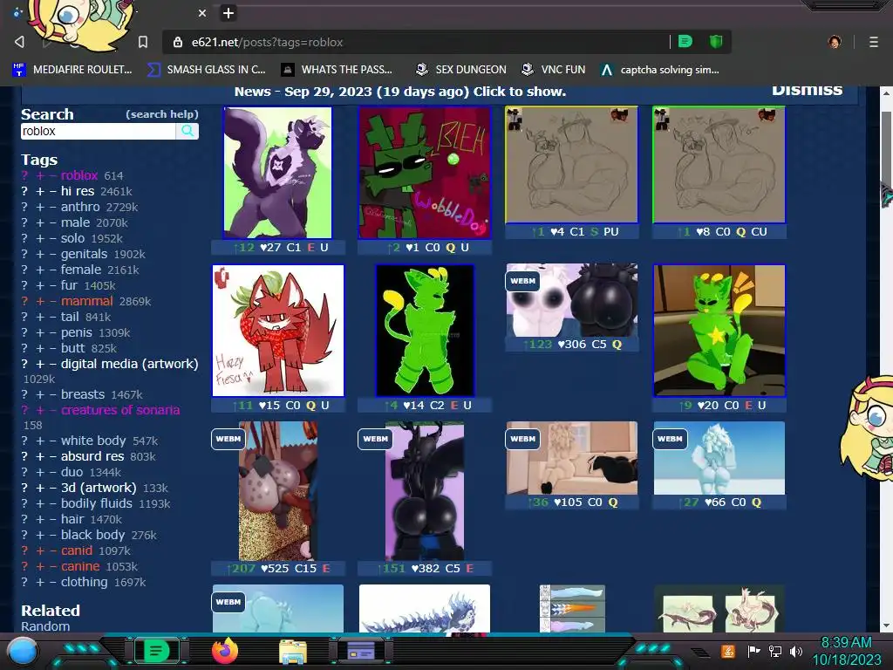The height and width of the screenshot is (670, 893).
Task: Click the network tray icon
Action: tap(775, 651)
